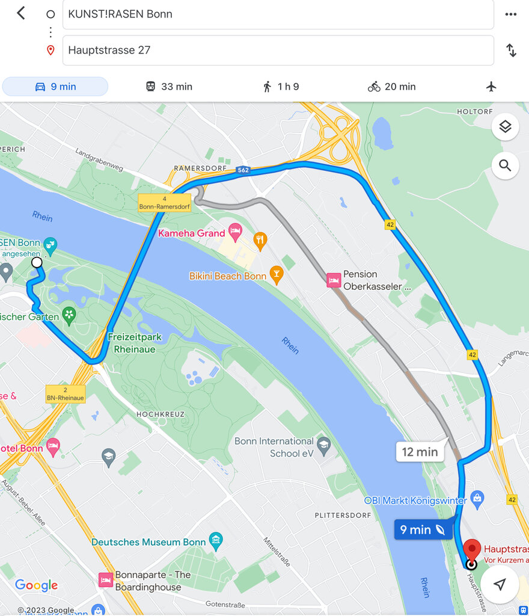
Task: Switch to public transit 33 min
Action: tap(169, 87)
